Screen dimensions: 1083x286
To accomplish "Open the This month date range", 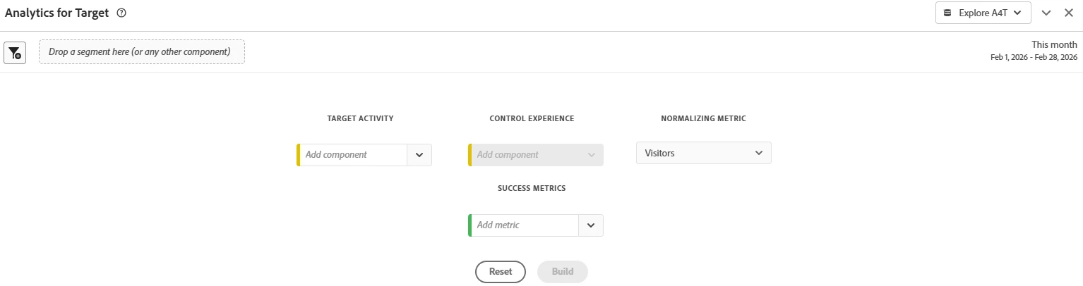I will (1054, 44).
